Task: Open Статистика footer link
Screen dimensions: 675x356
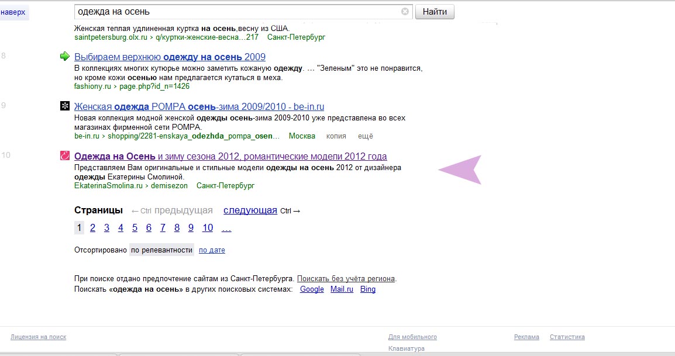Action: (x=567, y=337)
